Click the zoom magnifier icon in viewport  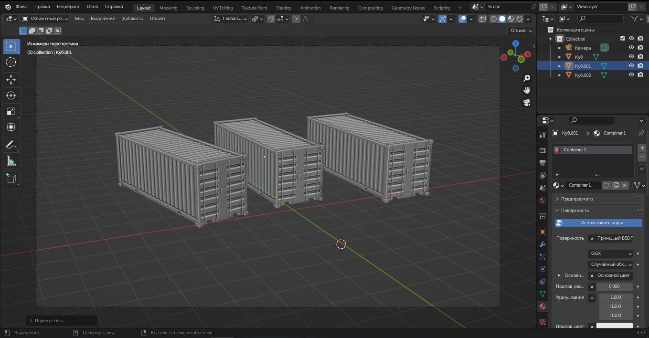click(527, 78)
